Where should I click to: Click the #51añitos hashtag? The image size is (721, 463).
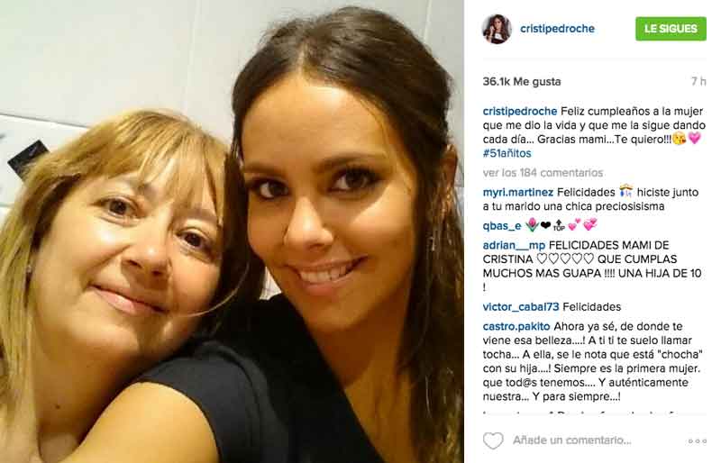[x=507, y=153]
